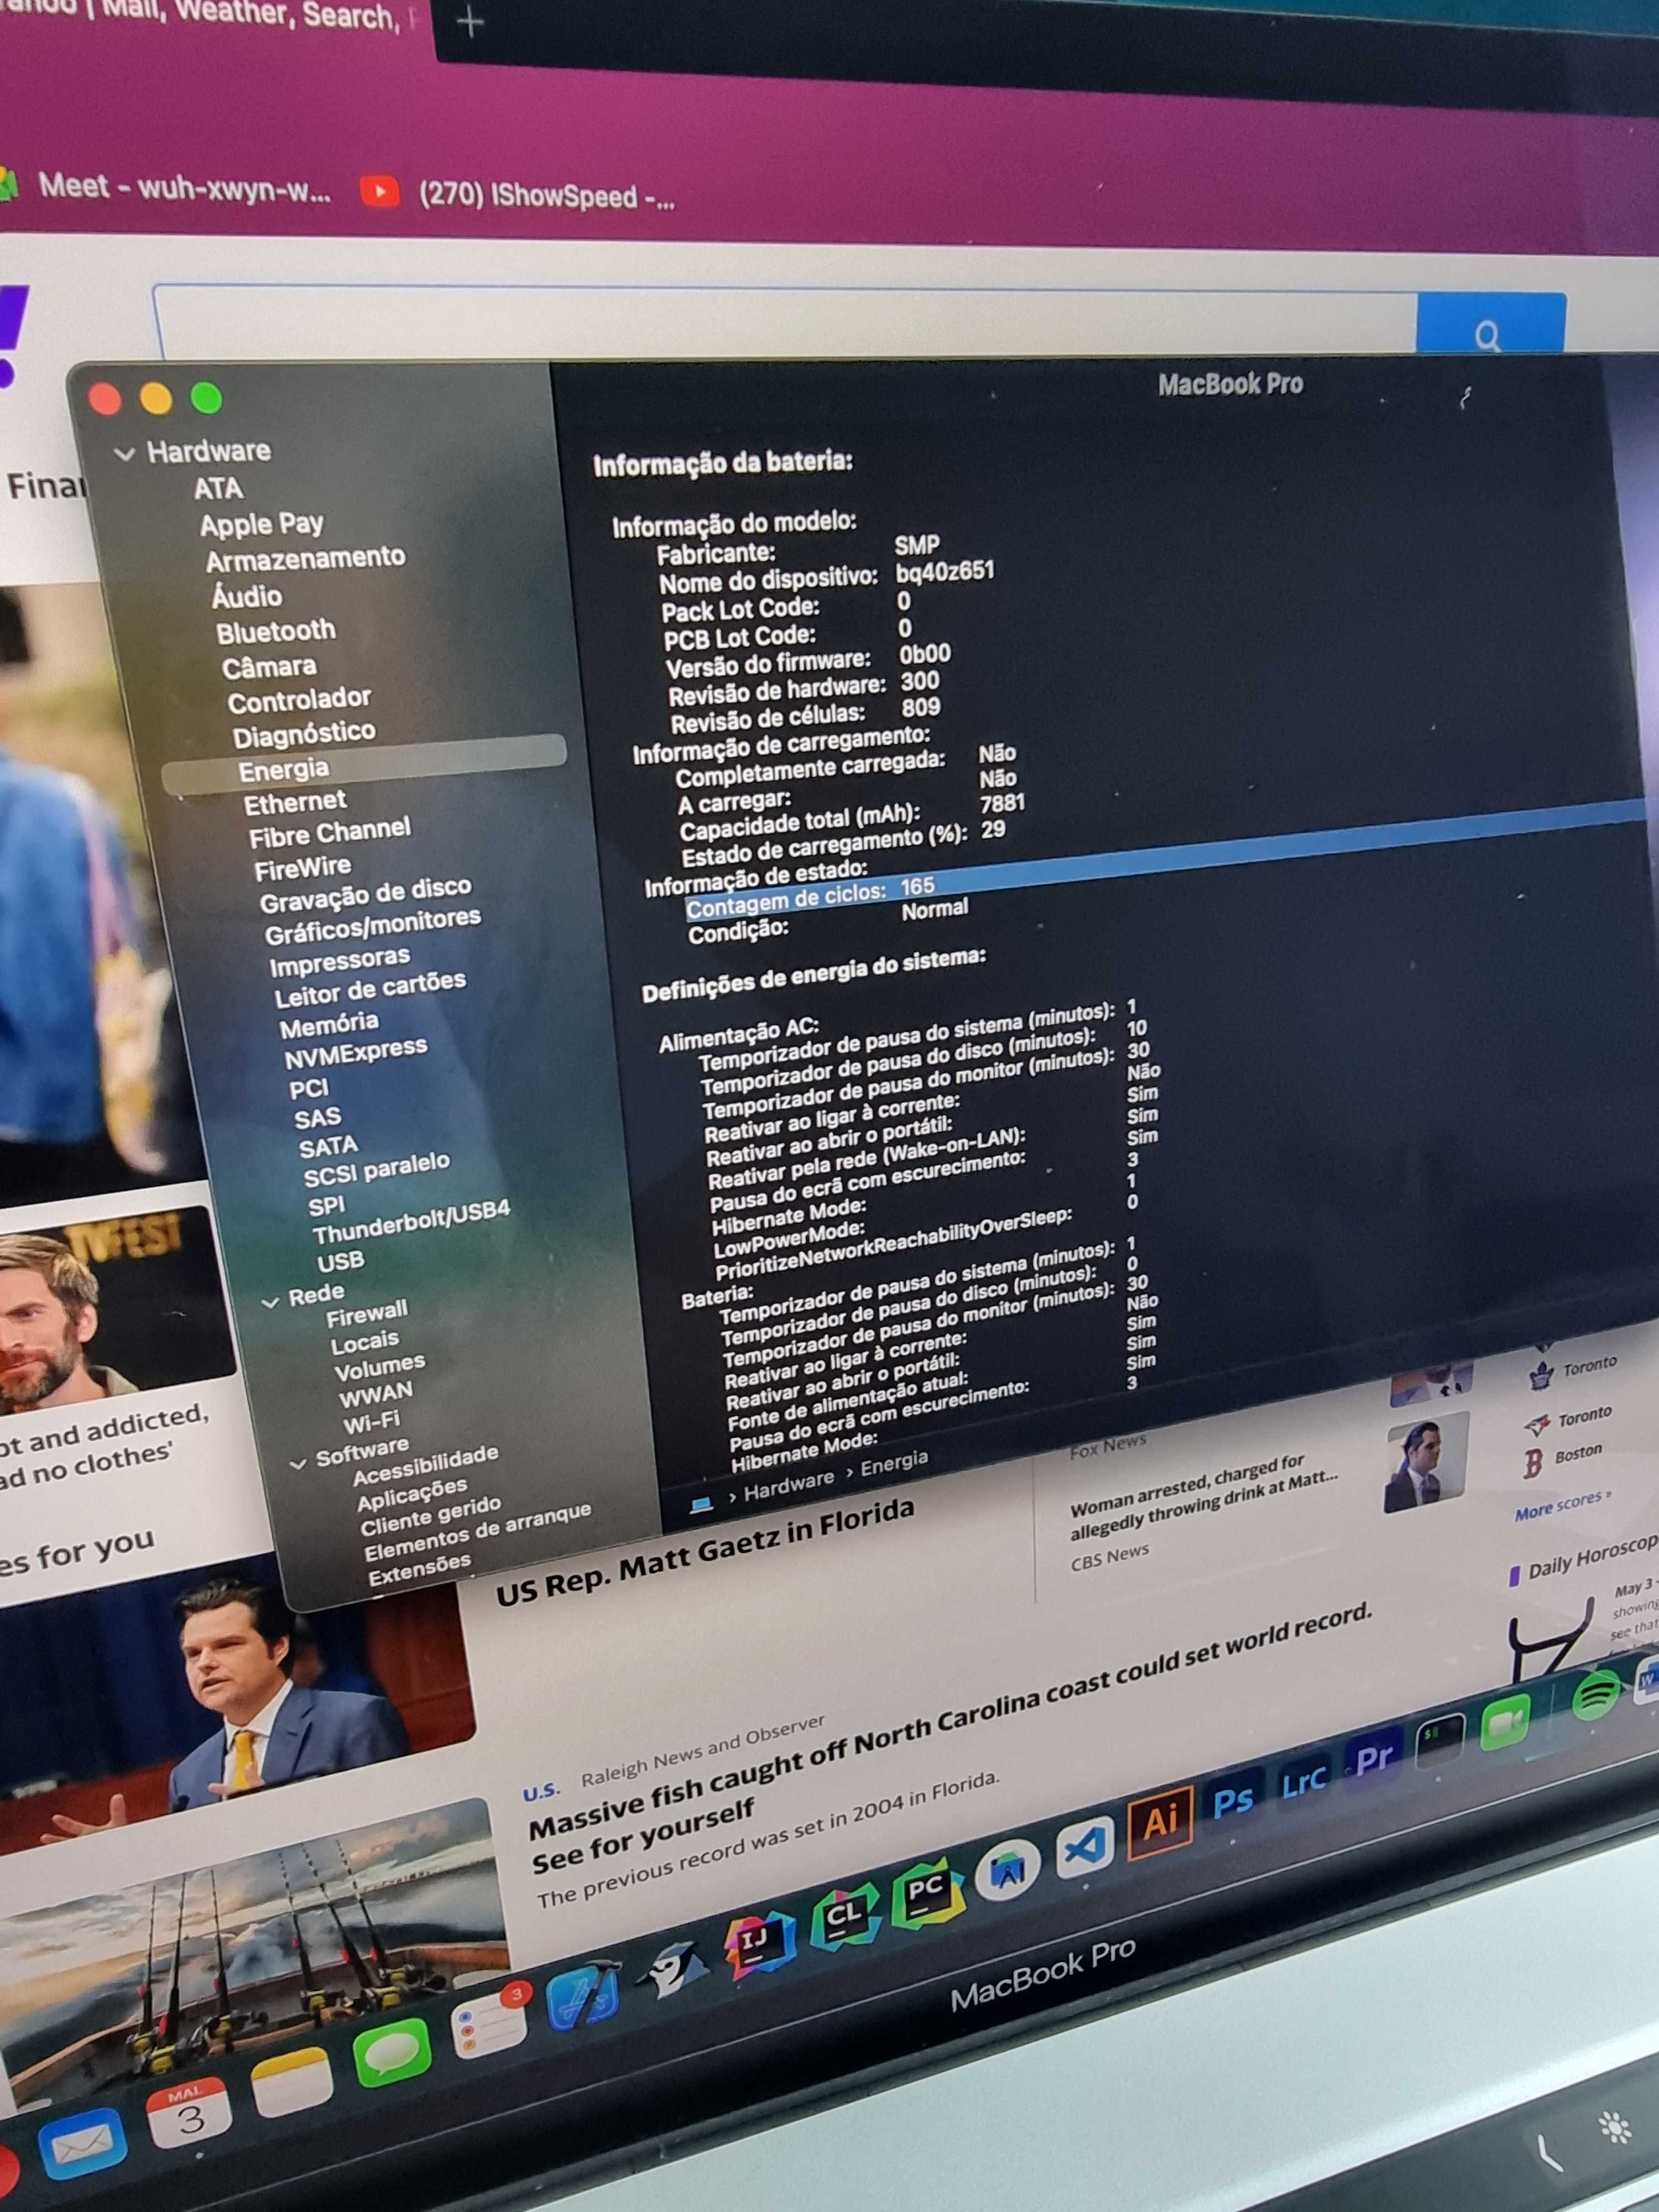This screenshot has width=1659, height=2212.
Task: Select USB in the Hardware list
Action: click(x=340, y=1261)
